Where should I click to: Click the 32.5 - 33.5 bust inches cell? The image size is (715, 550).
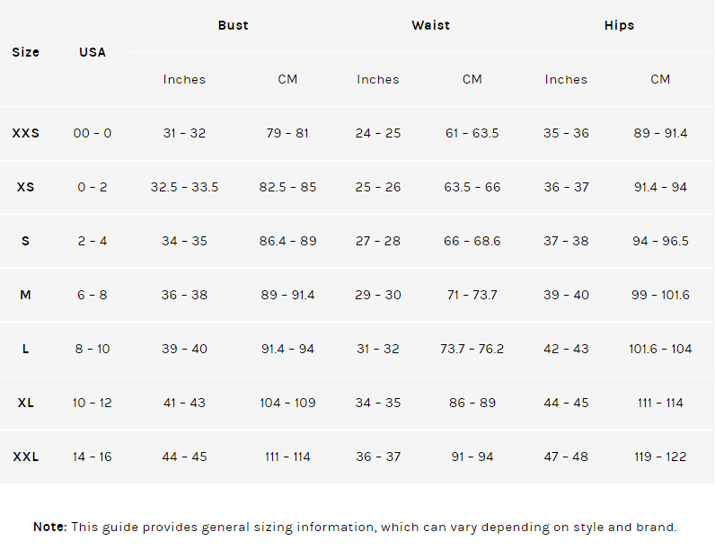184,187
